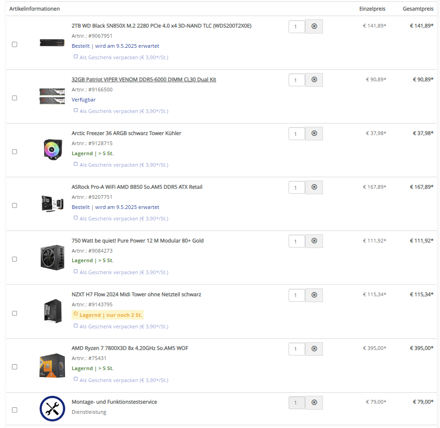440x428 pixels.
Task: Click the Gesamtpreis € 79,00 value
Action: pyautogui.click(x=423, y=402)
